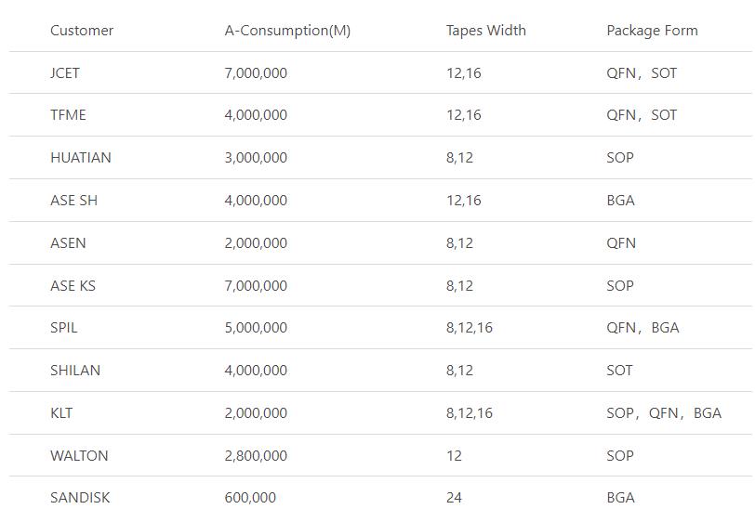This screenshot has height=509, width=755.
Task: Click the Customer column header
Action: (82, 31)
